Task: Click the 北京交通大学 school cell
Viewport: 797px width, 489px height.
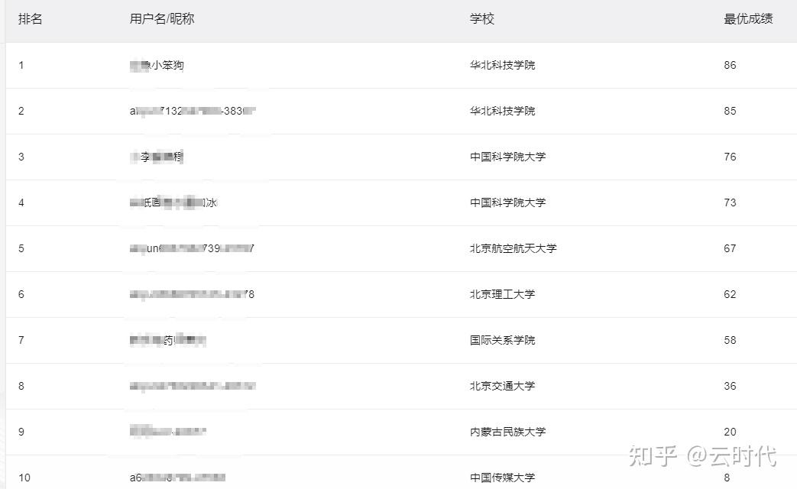Action: (x=502, y=387)
